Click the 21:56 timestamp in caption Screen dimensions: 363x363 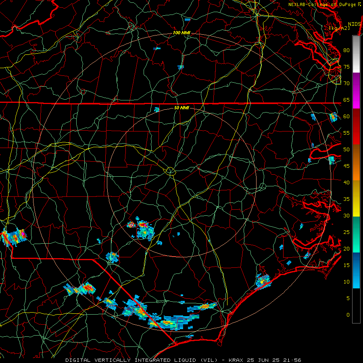292,360
